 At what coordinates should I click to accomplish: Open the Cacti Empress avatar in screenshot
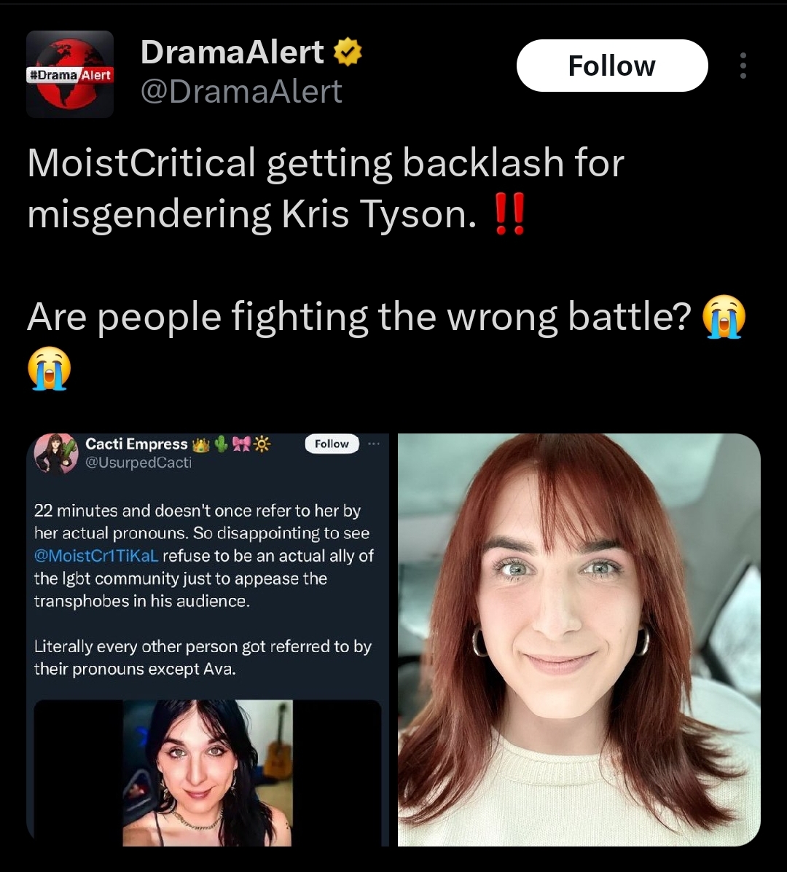coord(55,453)
